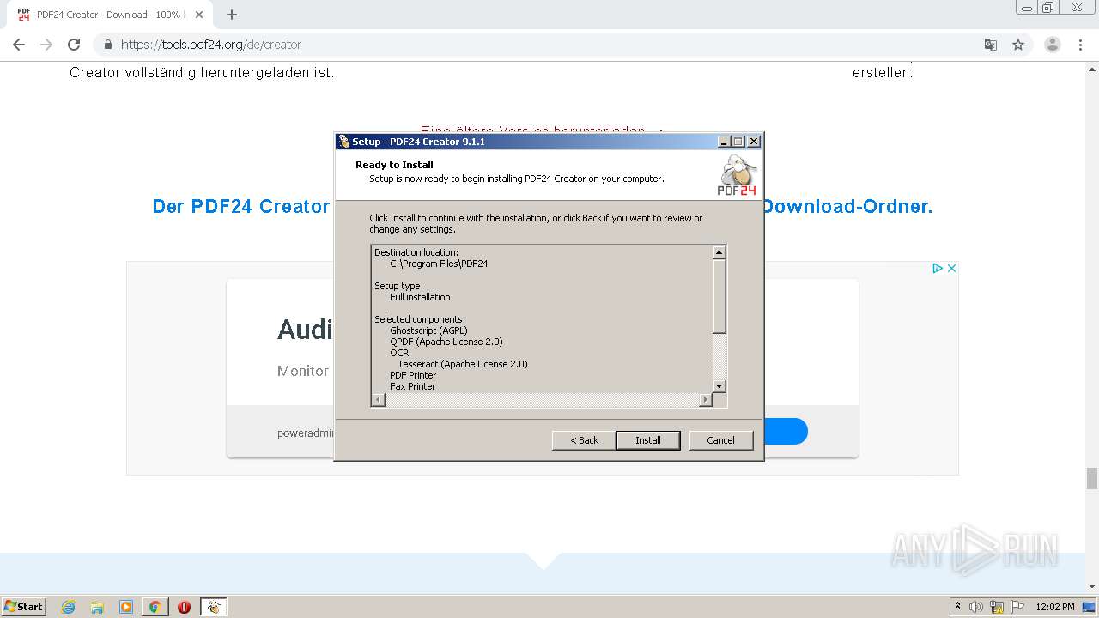This screenshot has height=618, width=1099.
Task: Click the 'PDF Printer' component line
Action: [x=413, y=375]
